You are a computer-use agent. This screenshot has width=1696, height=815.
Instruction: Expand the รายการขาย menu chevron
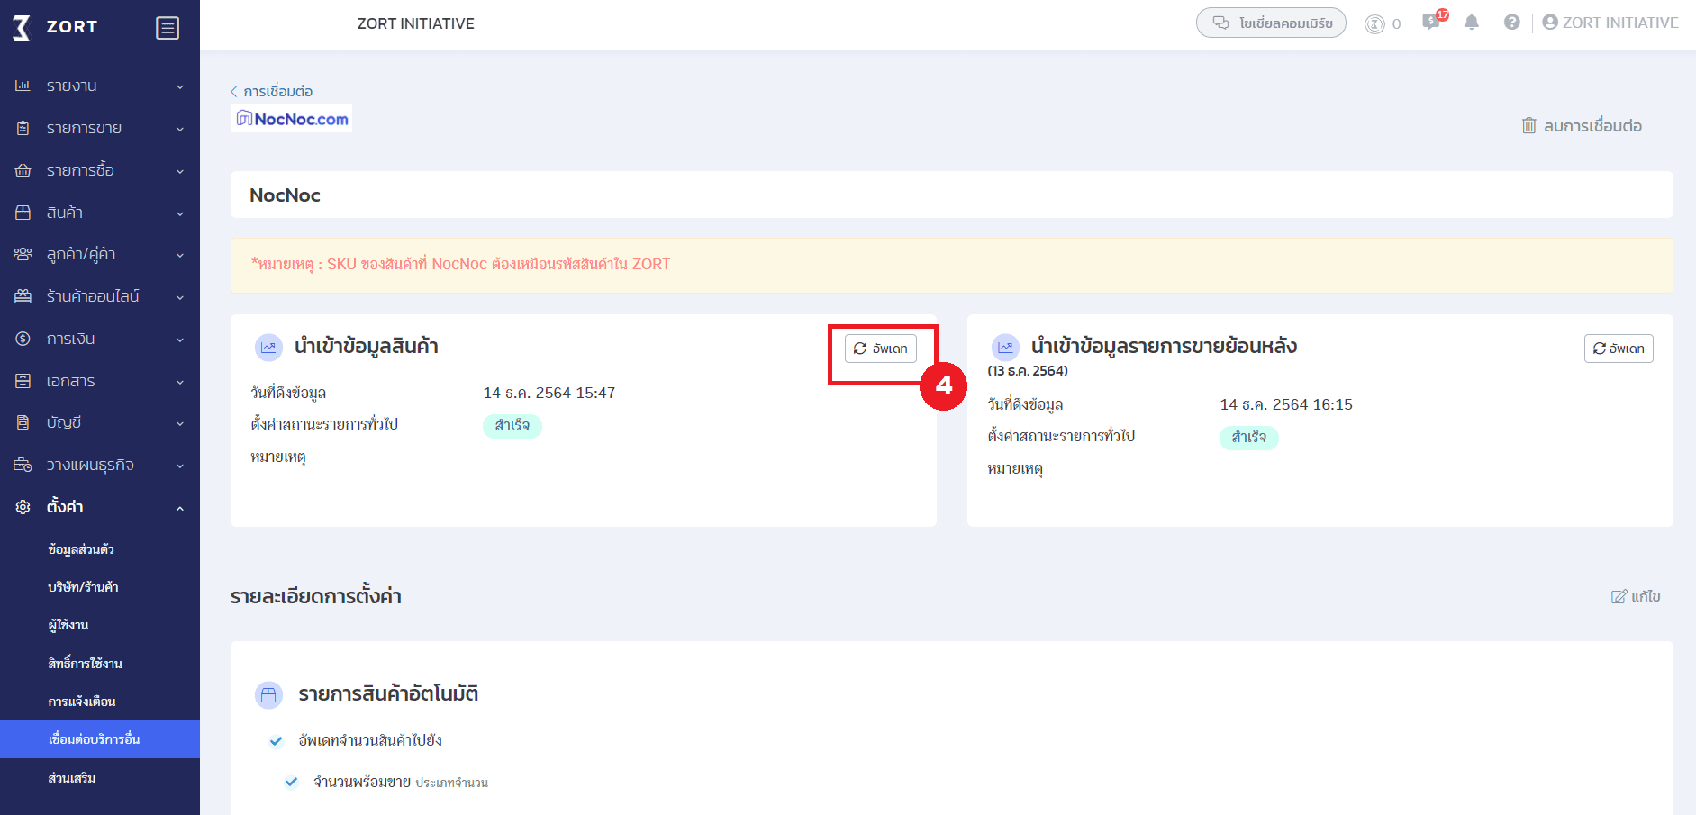(x=180, y=129)
